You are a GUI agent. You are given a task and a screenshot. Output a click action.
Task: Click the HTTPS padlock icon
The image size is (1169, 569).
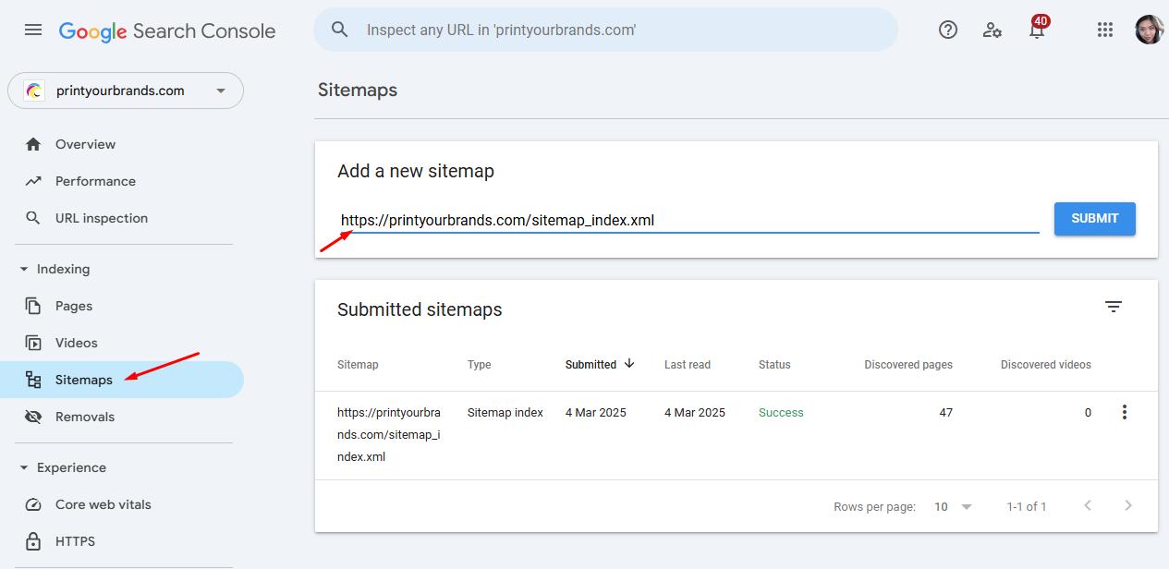(x=33, y=541)
